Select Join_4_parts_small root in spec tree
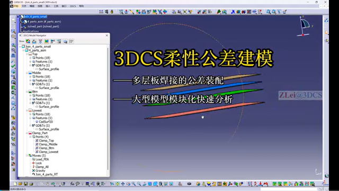The height and width of the screenshot is (191, 339). point(35,16)
